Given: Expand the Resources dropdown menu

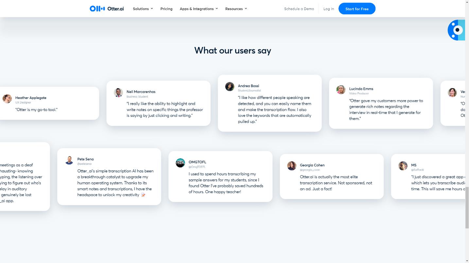Looking at the screenshot, I should (236, 9).
